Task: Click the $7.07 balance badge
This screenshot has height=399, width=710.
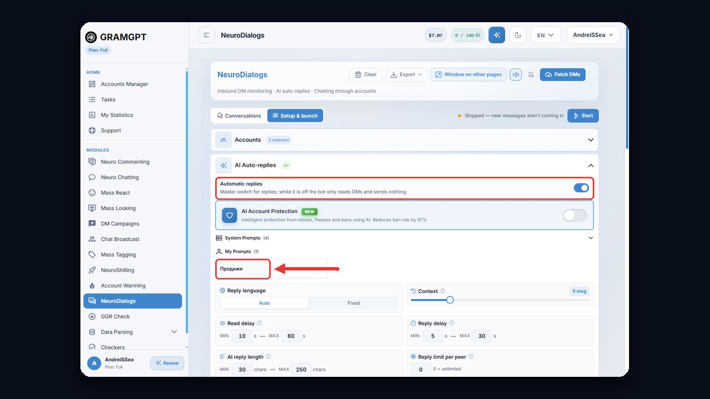Action: pos(435,35)
